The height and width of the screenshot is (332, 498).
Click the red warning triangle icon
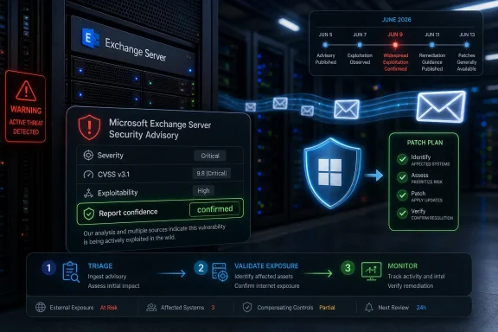[x=26, y=90]
